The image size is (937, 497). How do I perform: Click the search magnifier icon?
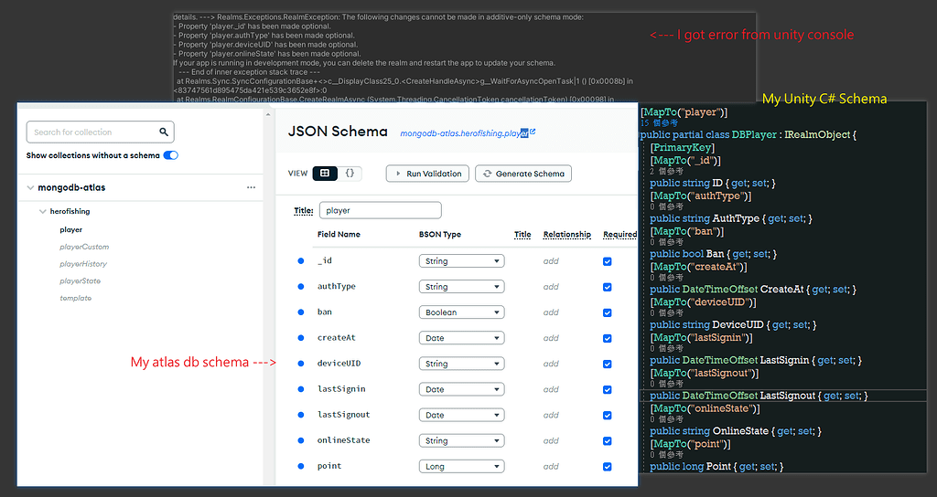tap(164, 132)
